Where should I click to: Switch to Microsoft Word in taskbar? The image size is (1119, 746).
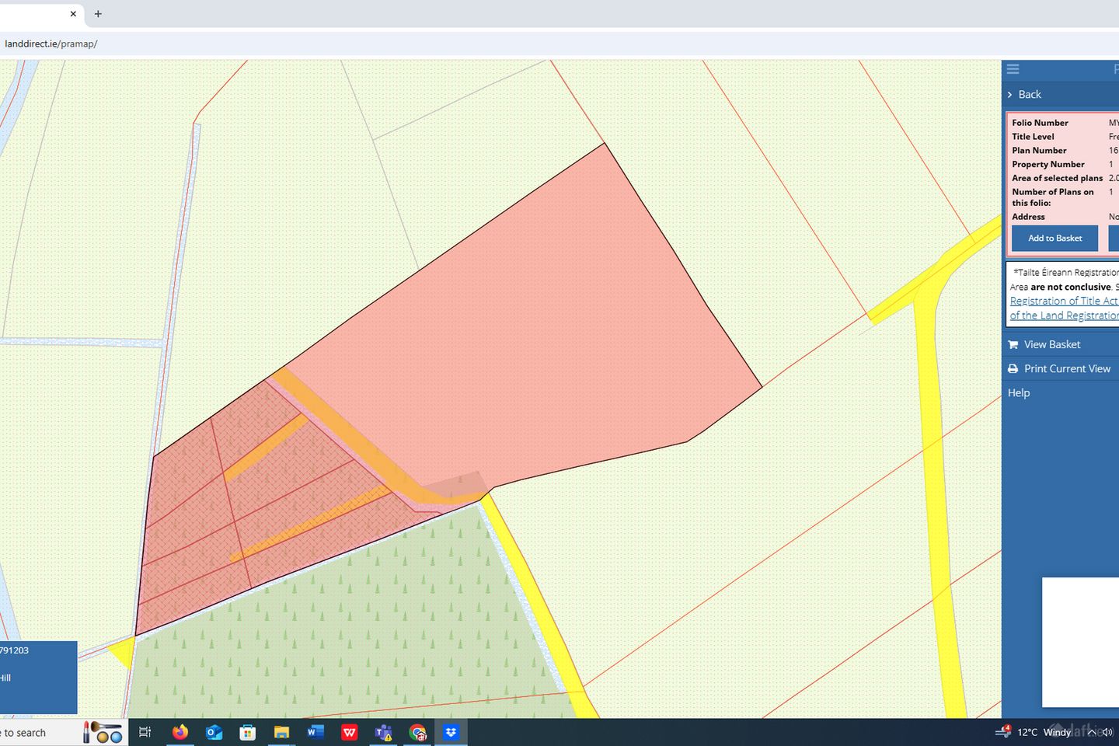(x=315, y=732)
